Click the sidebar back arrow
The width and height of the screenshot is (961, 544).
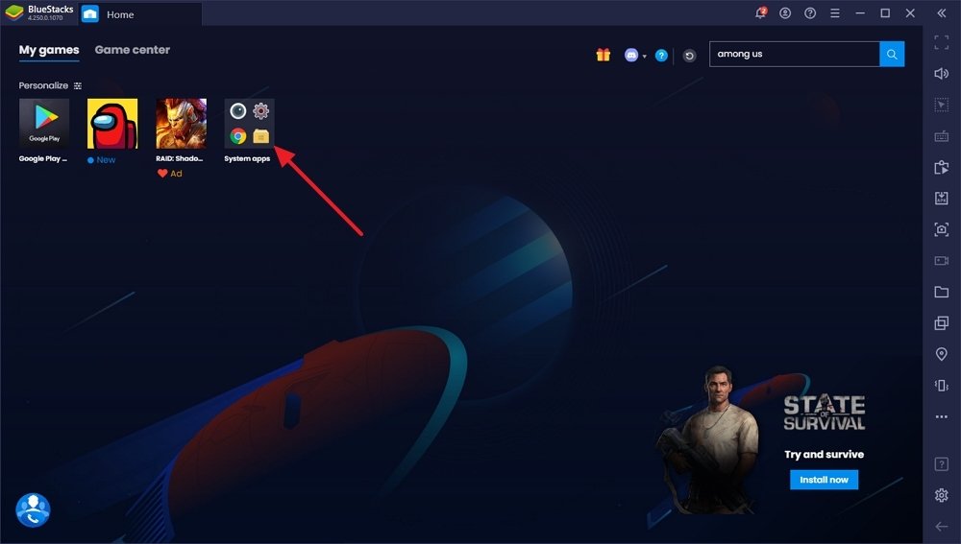[942, 527]
